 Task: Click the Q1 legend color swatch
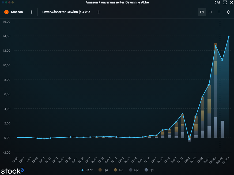click(x=146, y=170)
